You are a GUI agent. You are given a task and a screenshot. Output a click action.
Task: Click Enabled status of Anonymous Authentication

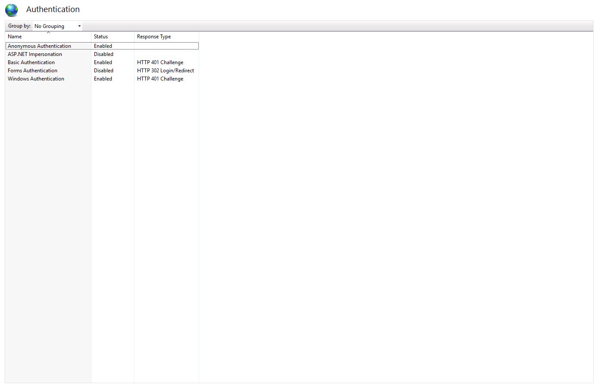click(x=103, y=46)
